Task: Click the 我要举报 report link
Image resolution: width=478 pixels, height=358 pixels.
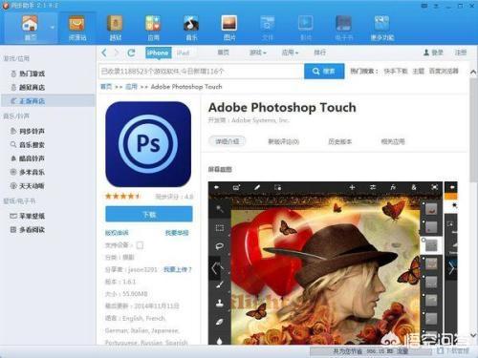Action: (x=177, y=233)
